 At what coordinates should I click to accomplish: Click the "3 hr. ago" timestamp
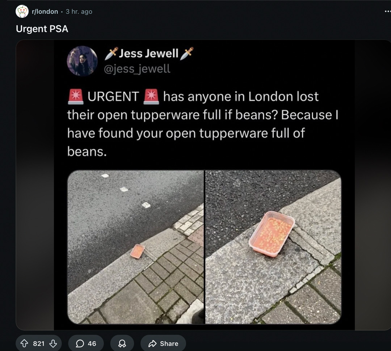click(79, 12)
